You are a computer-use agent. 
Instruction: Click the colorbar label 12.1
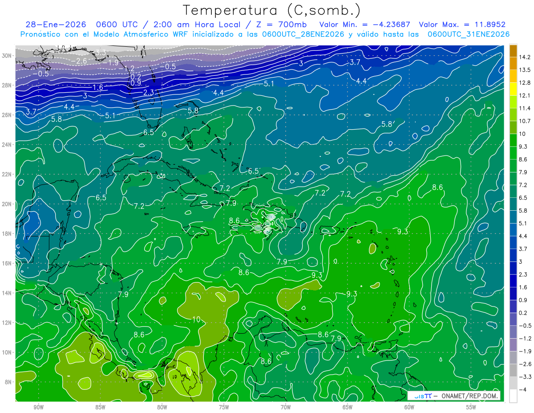tap(525, 95)
